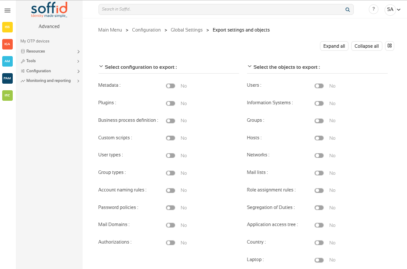Click the IRC module icon
The image size is (407, 269).
click(7, 95)
